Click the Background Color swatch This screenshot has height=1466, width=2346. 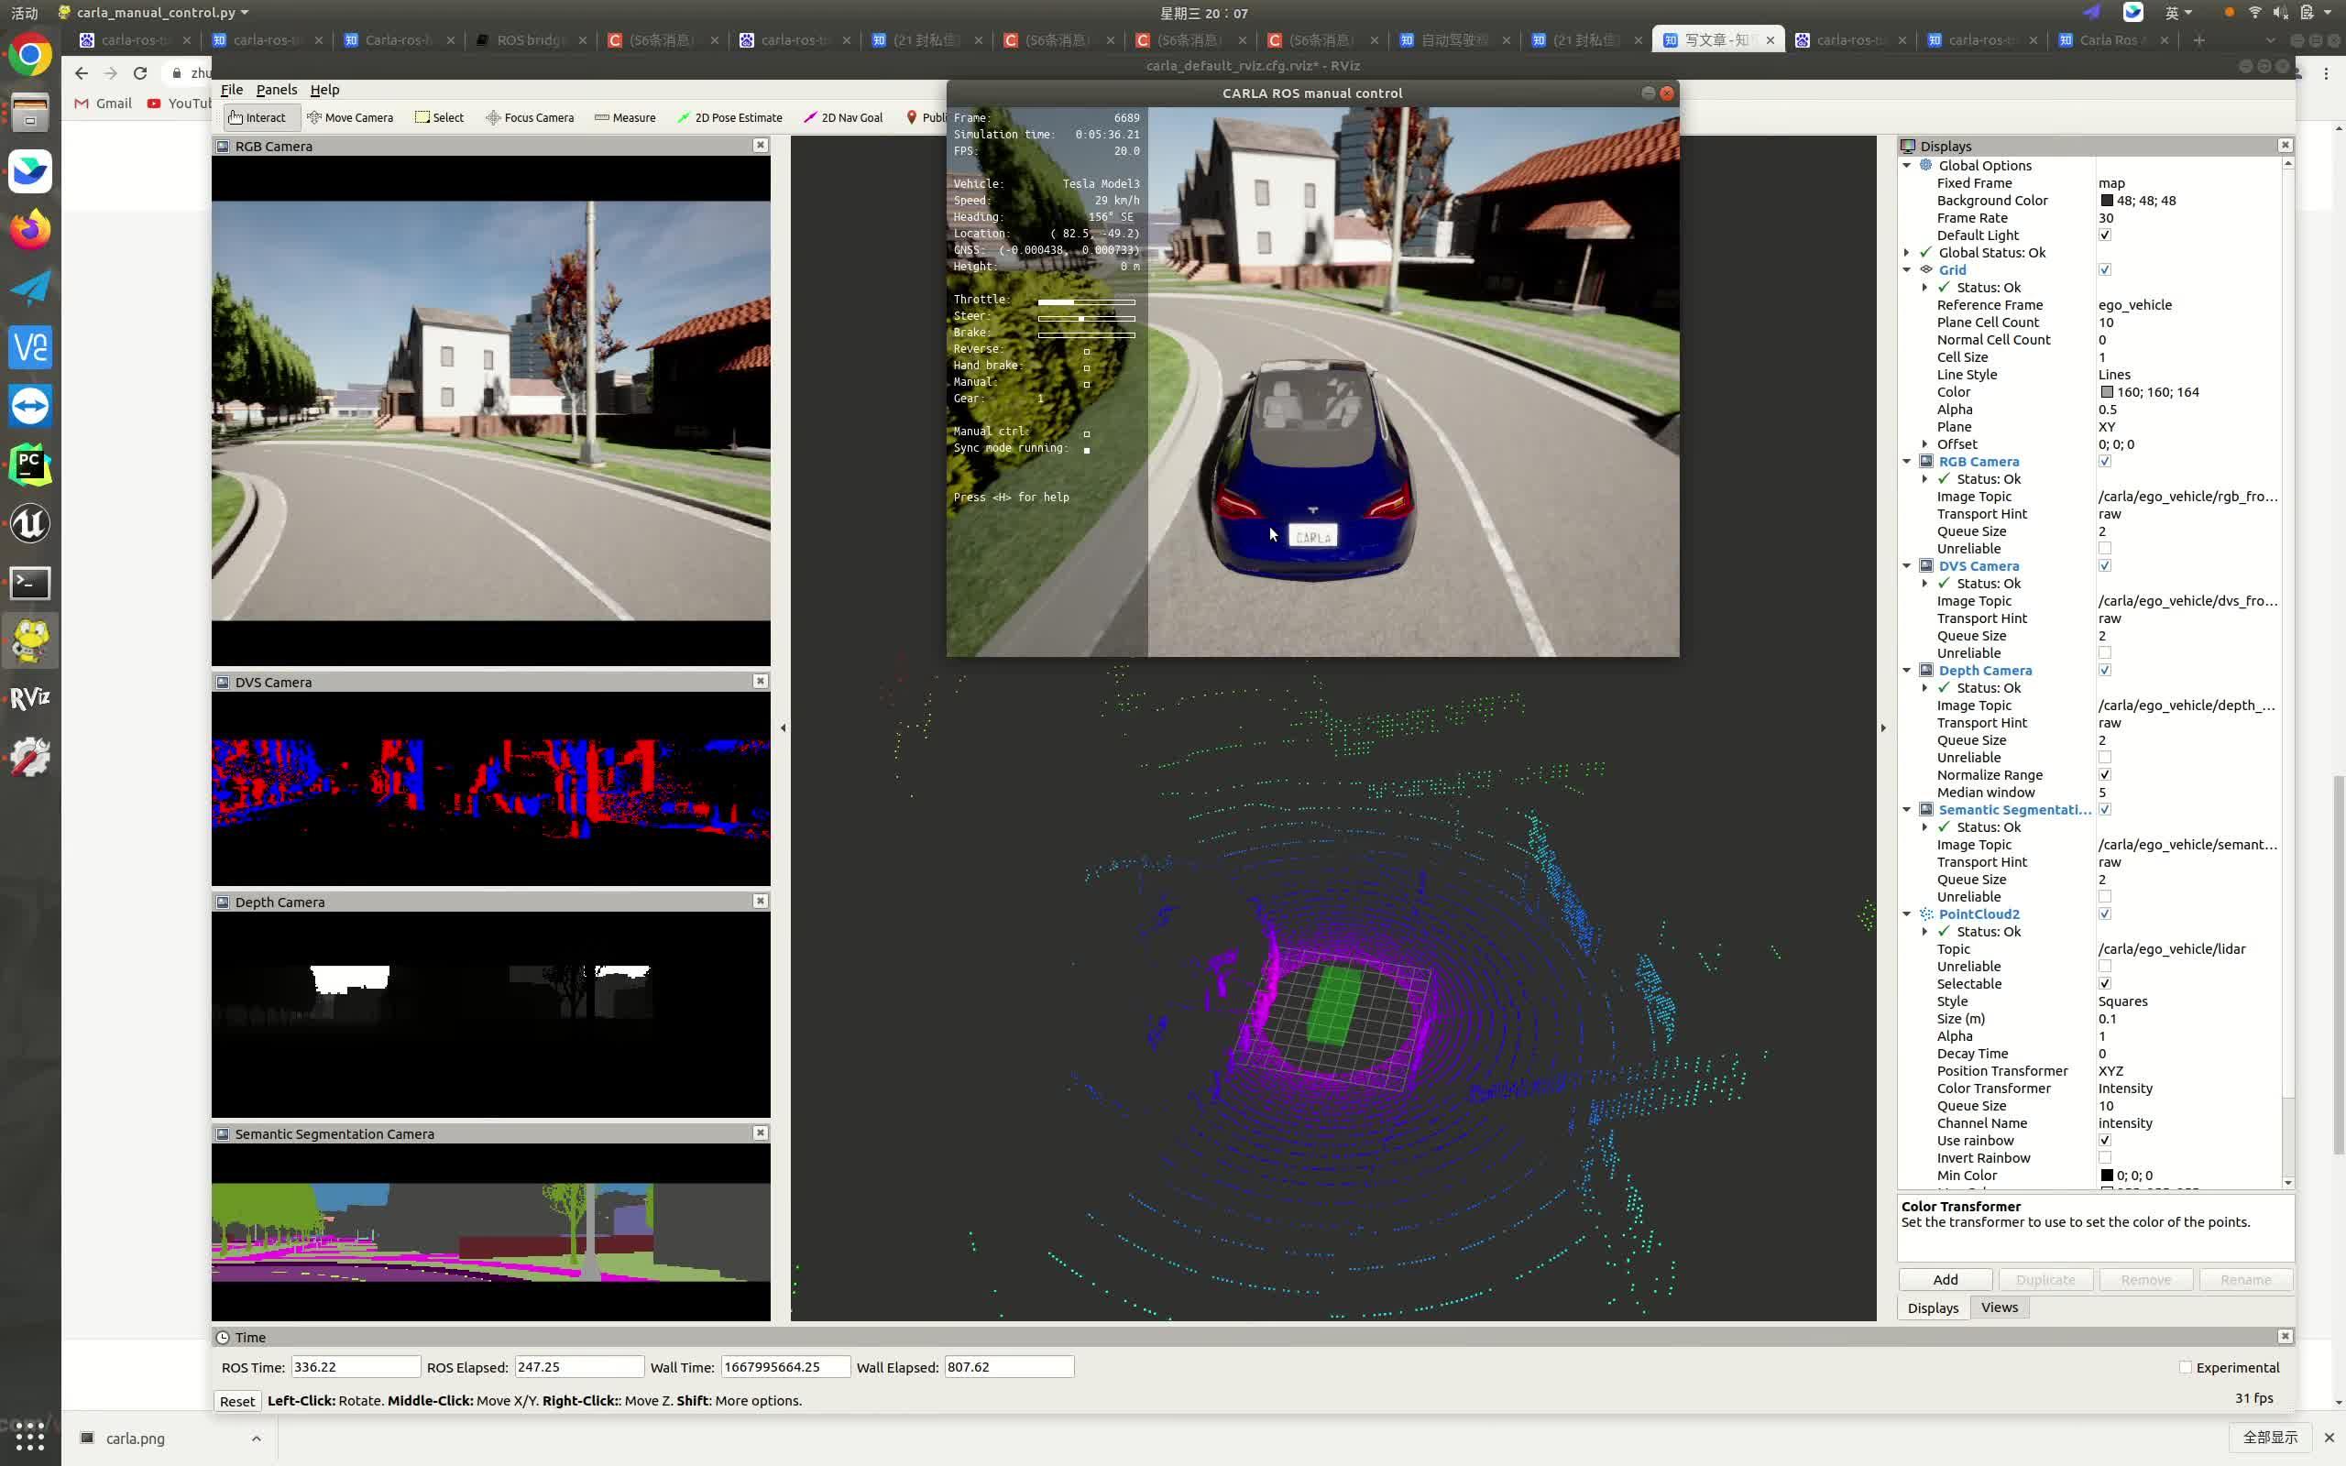point(2107,201)
